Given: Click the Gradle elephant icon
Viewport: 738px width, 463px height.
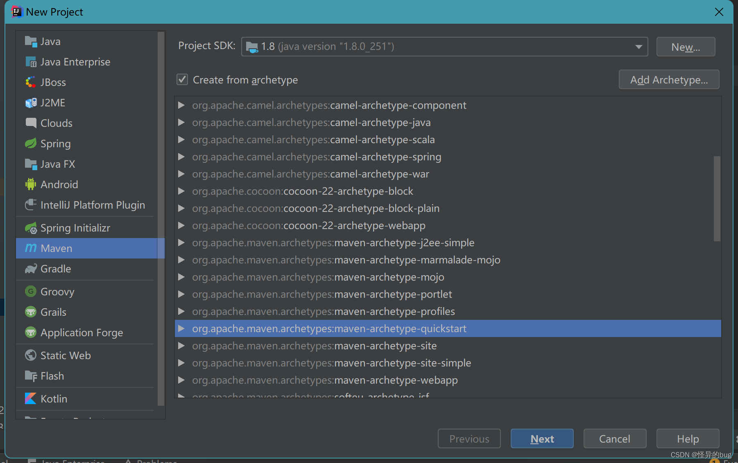Looking at the screenshot, I should (x=31, y=269).
